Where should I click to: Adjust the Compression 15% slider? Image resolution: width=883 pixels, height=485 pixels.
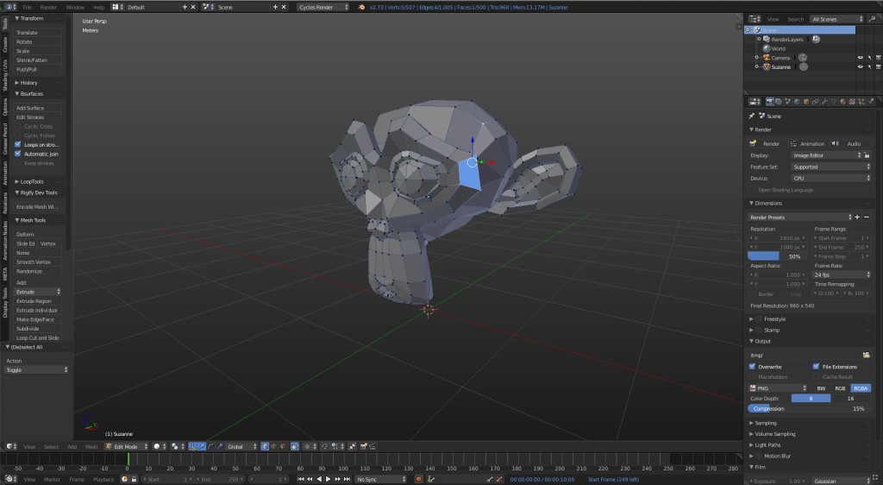pyautogui.click(x=809, y=408)
